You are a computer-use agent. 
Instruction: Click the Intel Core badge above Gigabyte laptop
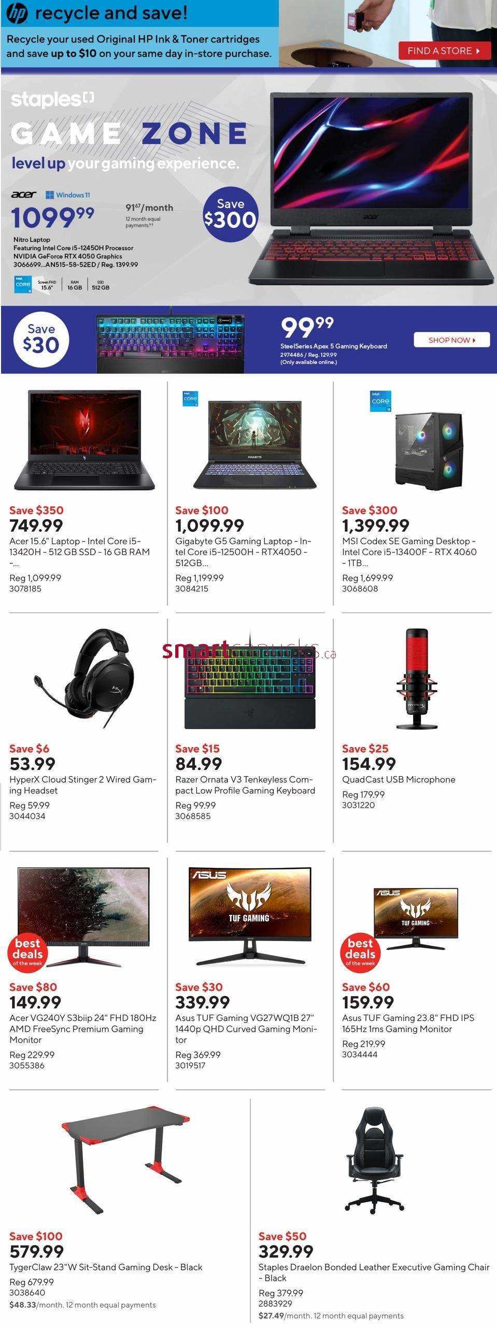click(x=190, y=399)
